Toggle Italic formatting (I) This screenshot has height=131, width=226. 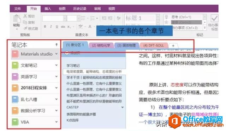pos(51,27)
